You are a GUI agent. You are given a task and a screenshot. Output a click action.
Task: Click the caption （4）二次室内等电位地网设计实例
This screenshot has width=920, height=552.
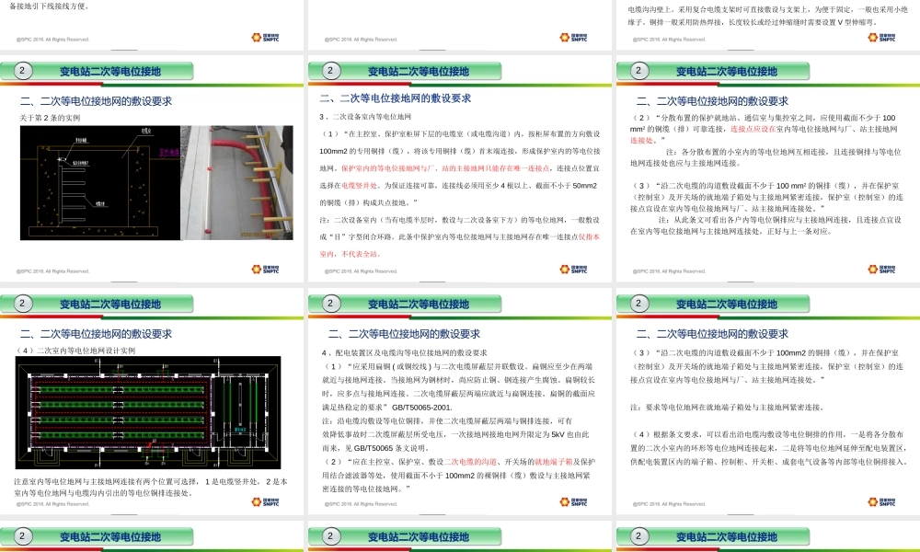(x=77, y=351)
